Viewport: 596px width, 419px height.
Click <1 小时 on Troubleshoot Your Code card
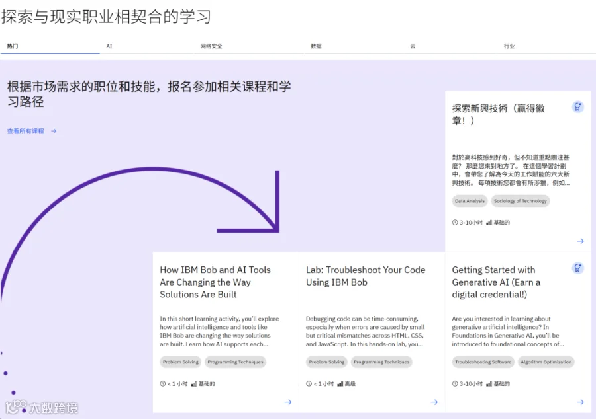point(323,384)
